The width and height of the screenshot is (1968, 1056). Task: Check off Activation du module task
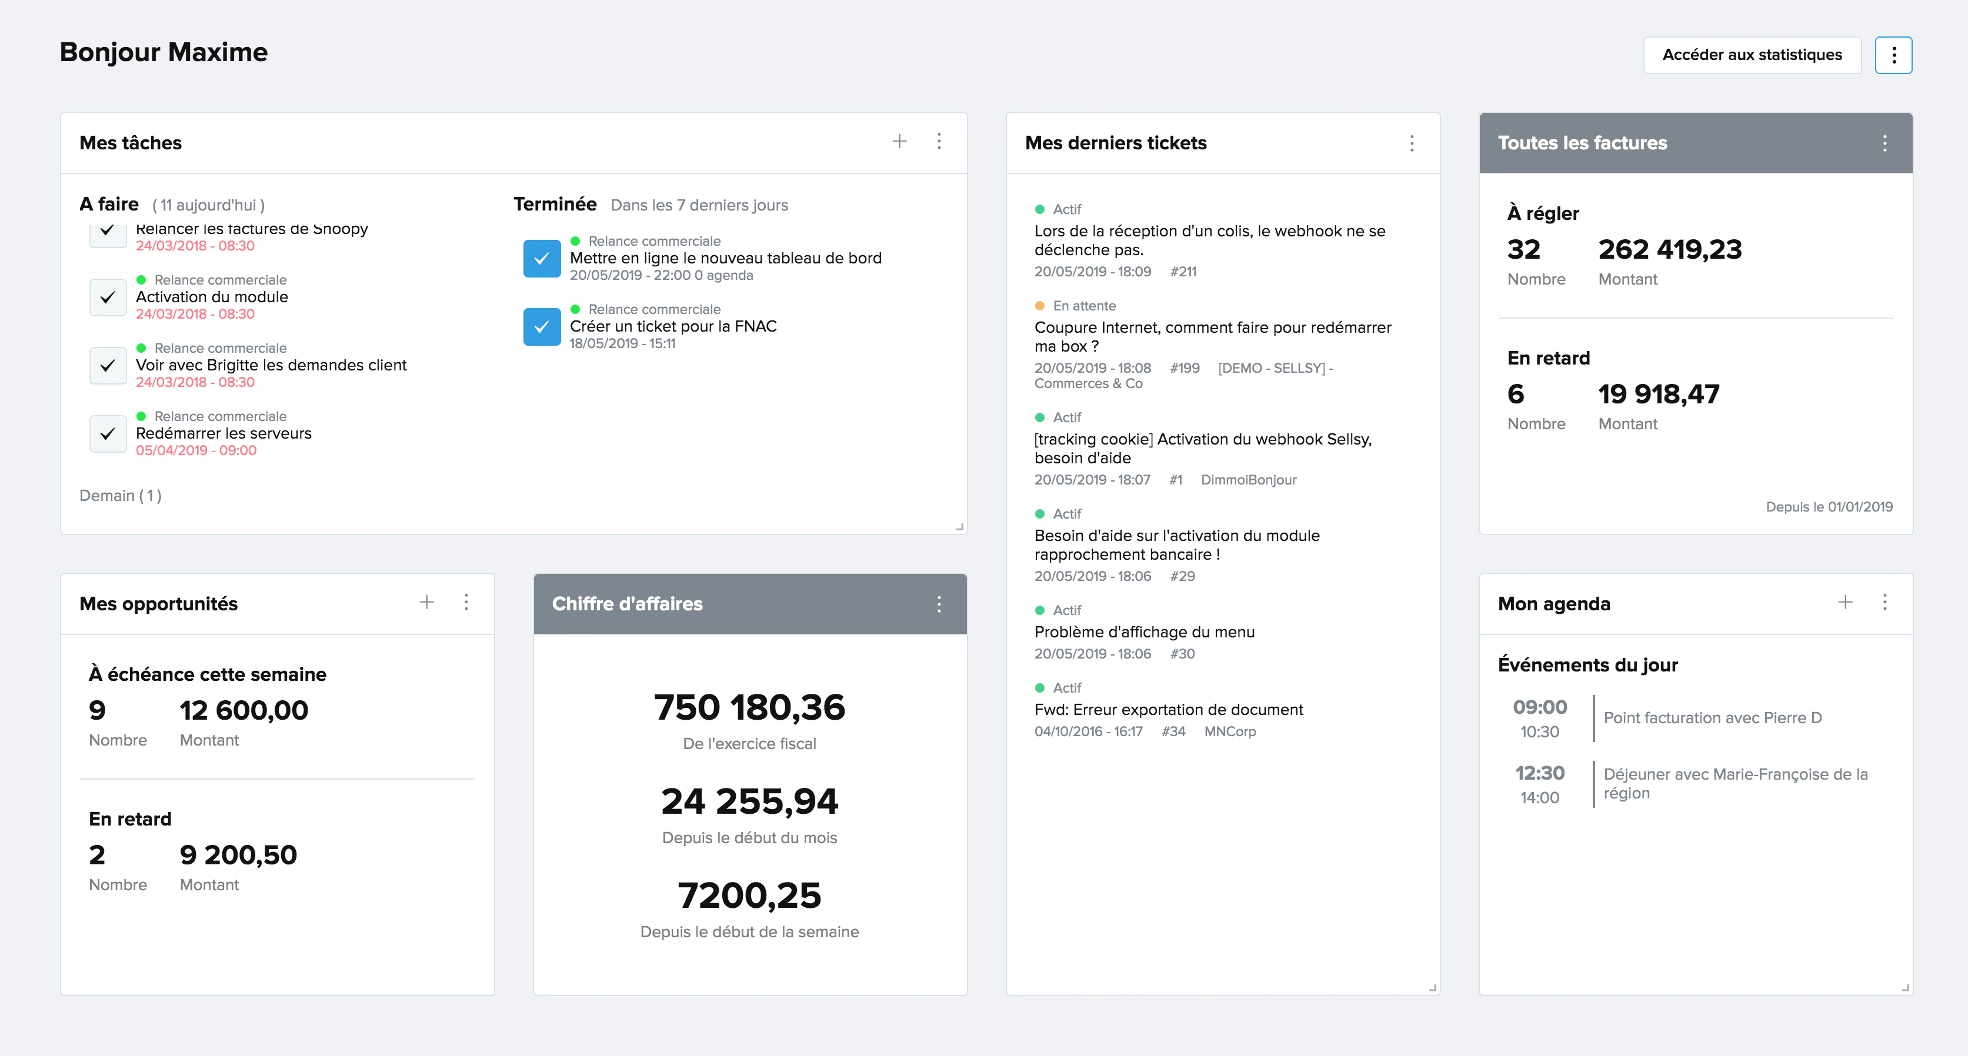point(108,297)
